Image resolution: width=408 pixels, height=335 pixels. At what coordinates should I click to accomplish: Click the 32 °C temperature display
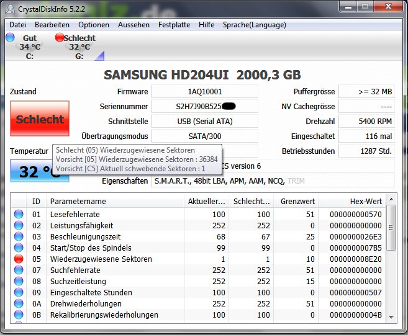(x=40, y=171)
